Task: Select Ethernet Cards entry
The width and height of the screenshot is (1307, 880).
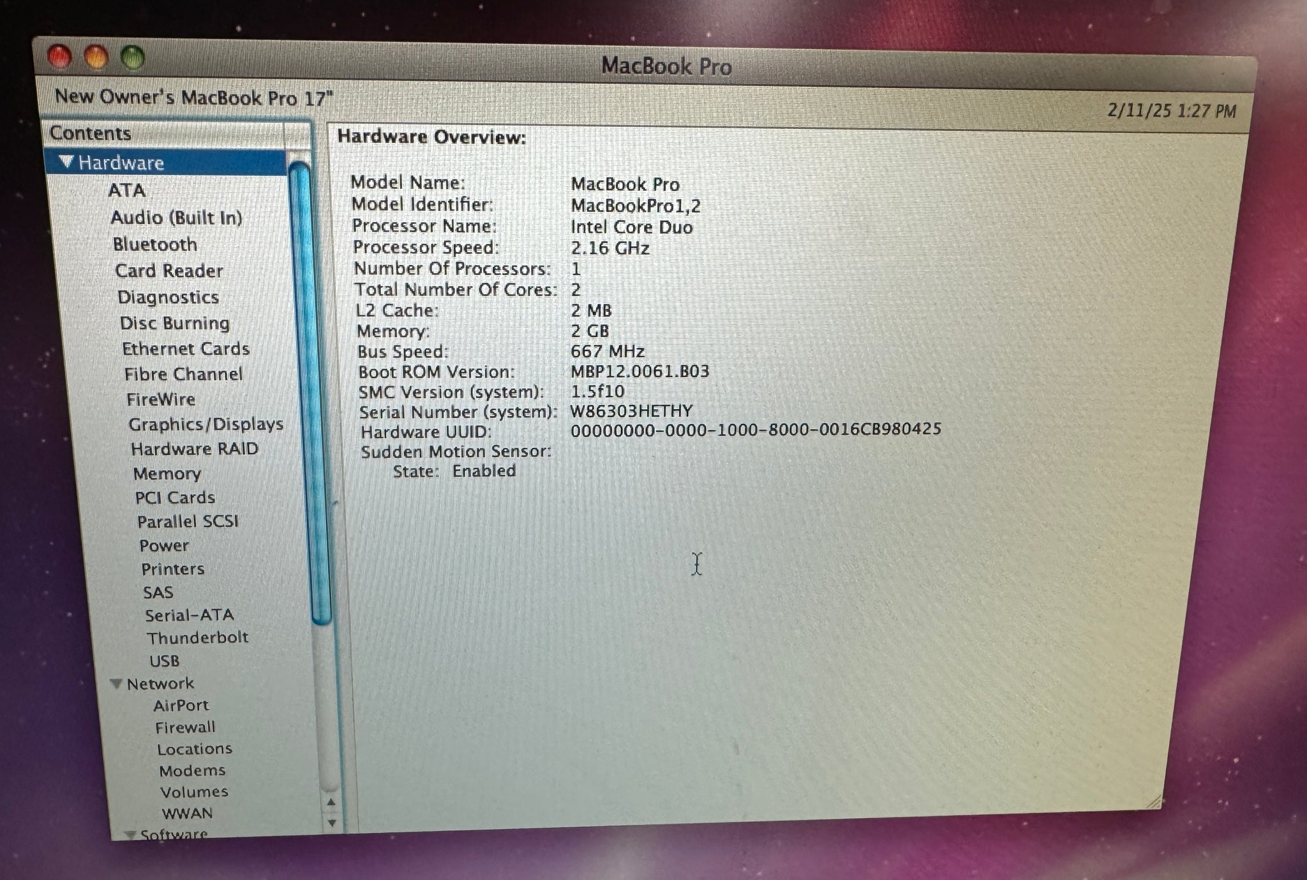Action: [186, 349]
